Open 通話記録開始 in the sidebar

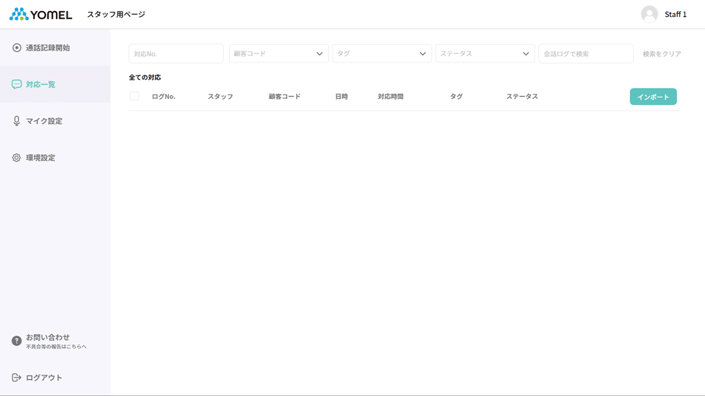pos(48,48)
